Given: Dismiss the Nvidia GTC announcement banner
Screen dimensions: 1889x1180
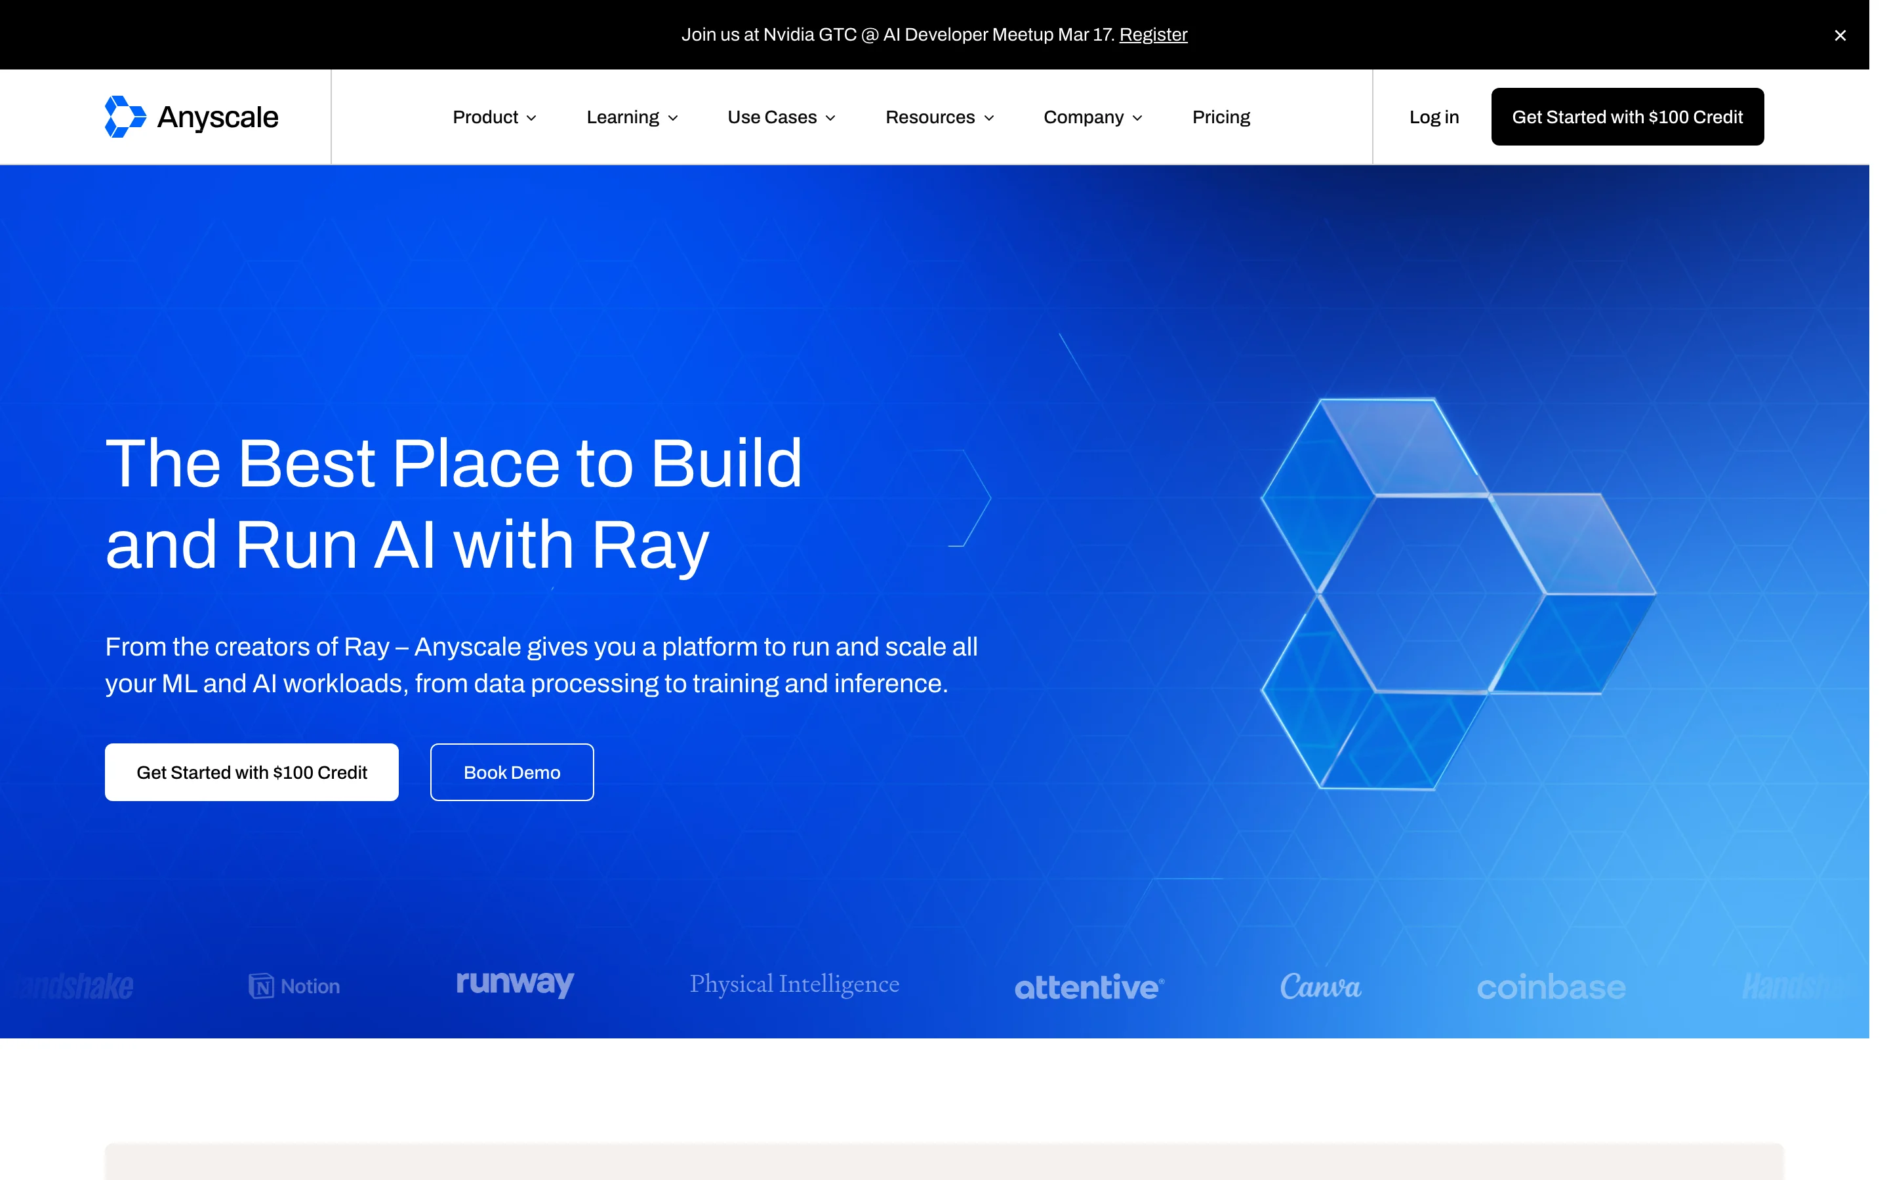Looking at the screenshot, I should click(1840, 35).
